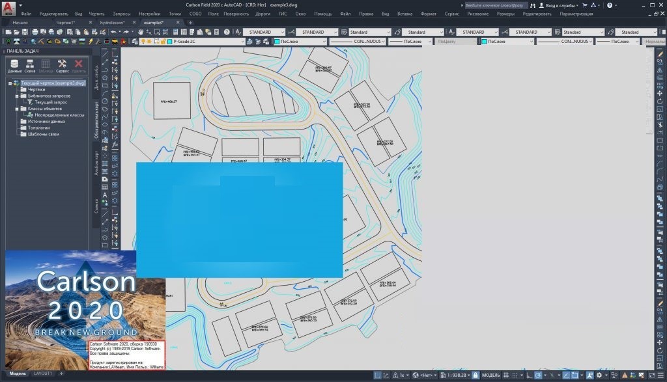Click the keyword search input field
Image resolution: width=667 pixels, height=382 pixels.
pos(496,5)
